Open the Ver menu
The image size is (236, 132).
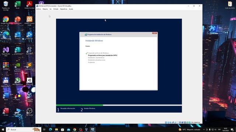pos(51,9)
